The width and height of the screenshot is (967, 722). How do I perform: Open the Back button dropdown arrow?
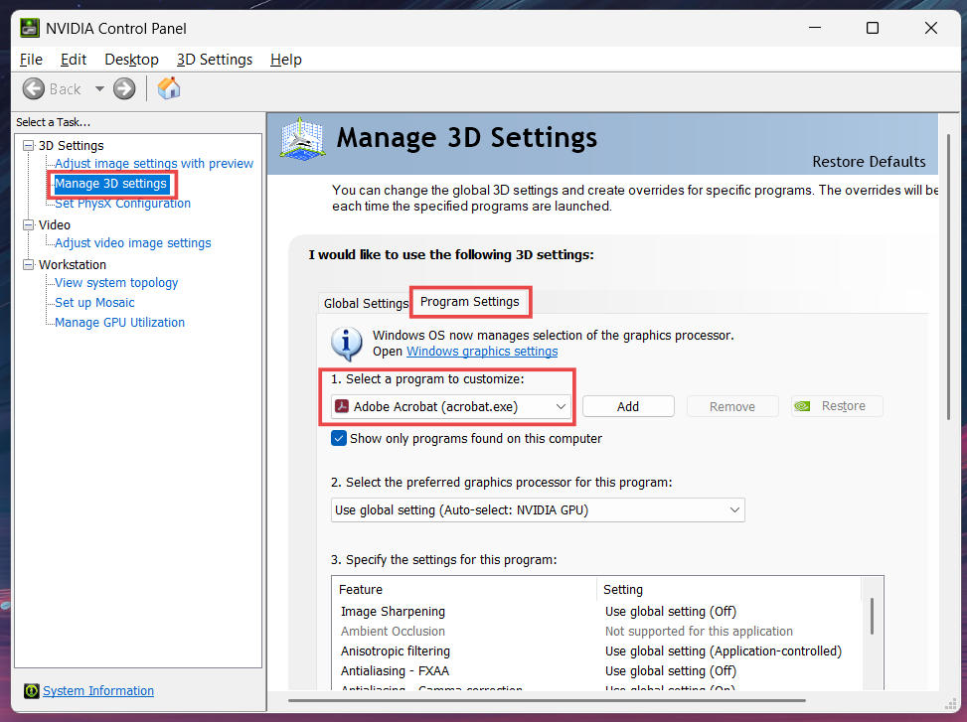(x=98, y=88)
